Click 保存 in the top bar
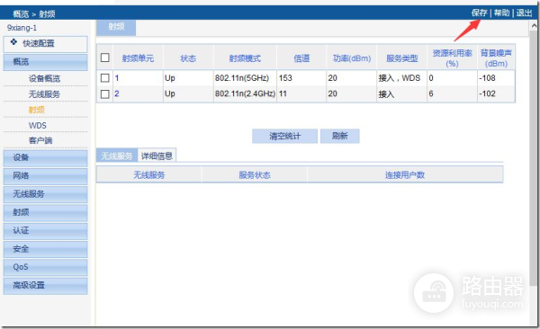Screen dimensions: 540x329 click(x=479, y=13)
